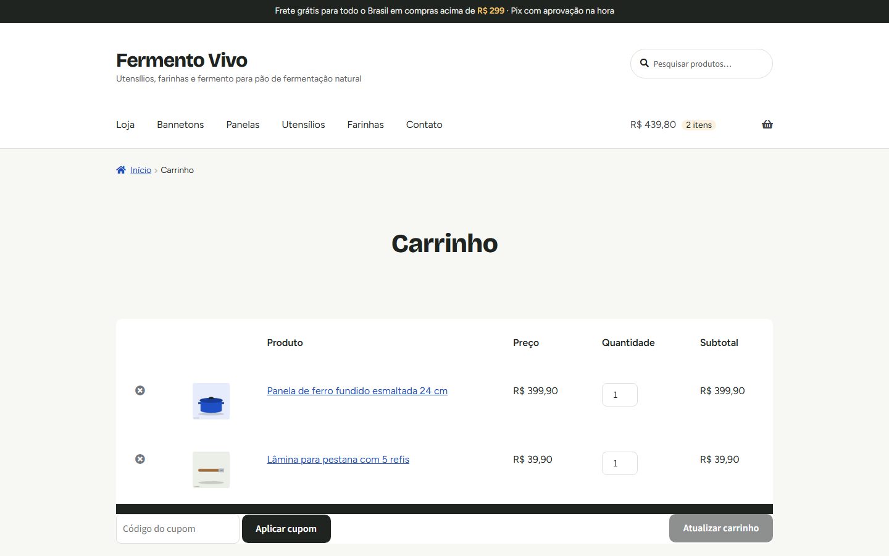Screen dimensions: 889x556
Task: Click quantity field for the Panela row
Action: coord(620,395)
